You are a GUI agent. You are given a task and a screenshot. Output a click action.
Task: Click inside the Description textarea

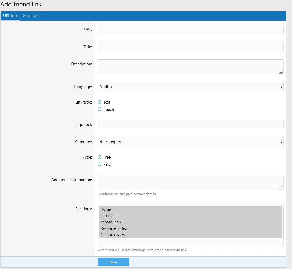190,67
